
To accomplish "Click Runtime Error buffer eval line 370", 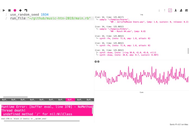I will (x=47, y=107).
